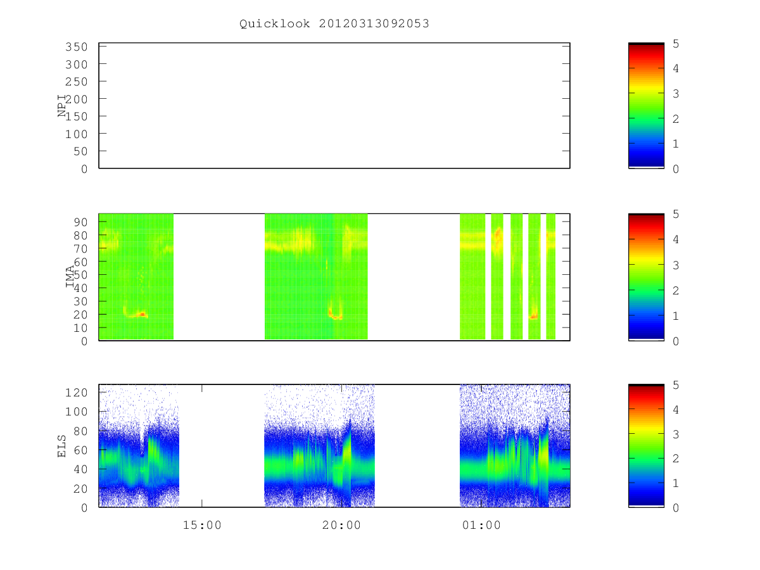Click the 01:00 time tick label
The image size is (760, 570).
481,525
